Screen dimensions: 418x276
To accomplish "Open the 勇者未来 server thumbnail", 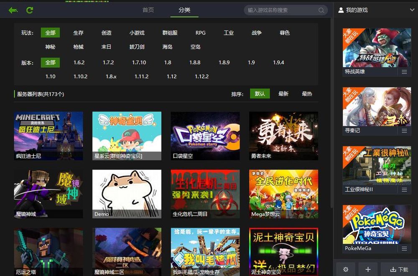I will tap(284, 136).
